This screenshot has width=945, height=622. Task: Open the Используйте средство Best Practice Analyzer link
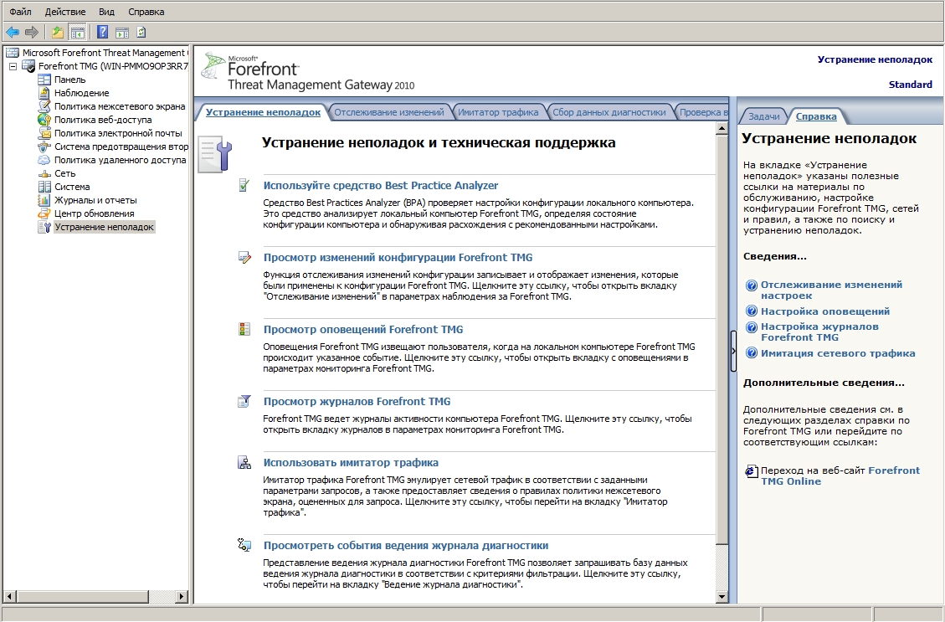pos(381,186)
